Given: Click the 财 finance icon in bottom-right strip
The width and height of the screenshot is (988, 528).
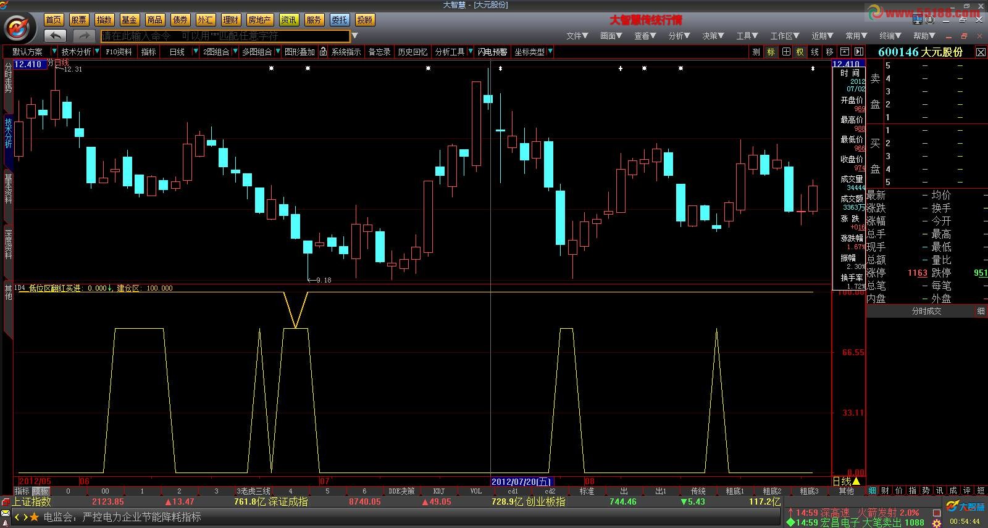Looking at the screenshot, I should click(x=885, y=491).
